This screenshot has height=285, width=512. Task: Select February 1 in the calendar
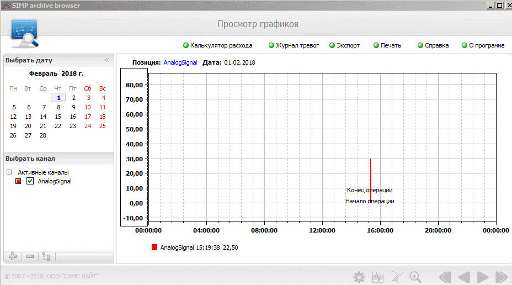(58, 98)
